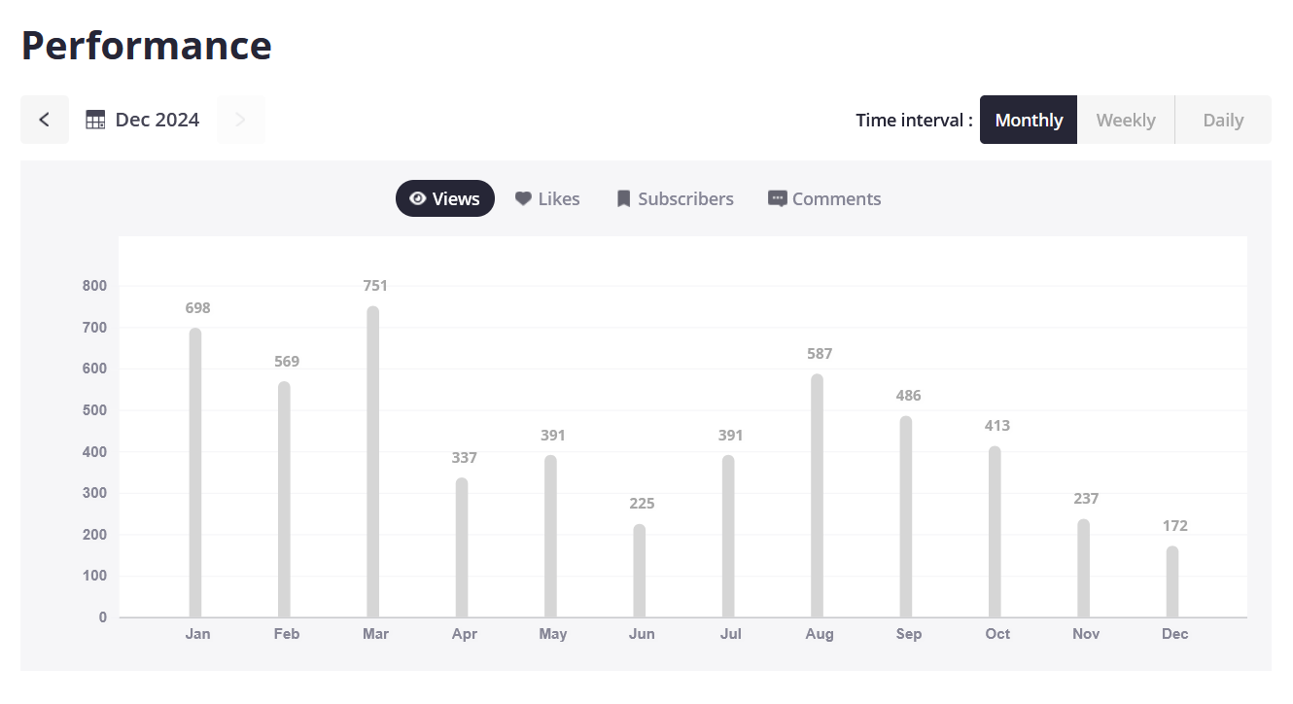1293x704 pixels.
Task: Go to the previous period arrow
Action: click(x=44, y=120)
